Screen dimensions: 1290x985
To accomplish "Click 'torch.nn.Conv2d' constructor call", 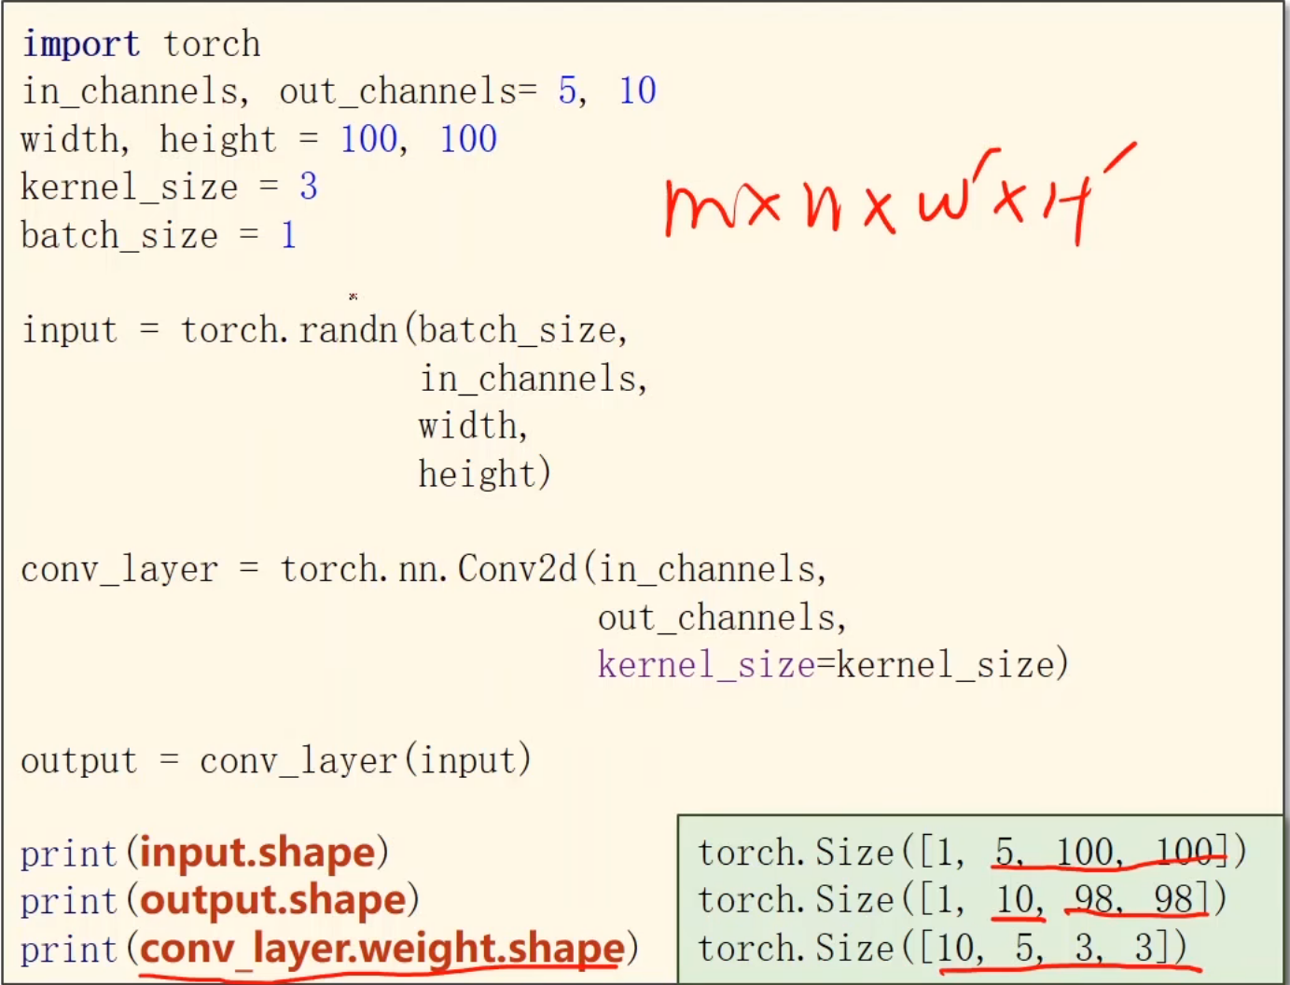I will coord(429,569).
